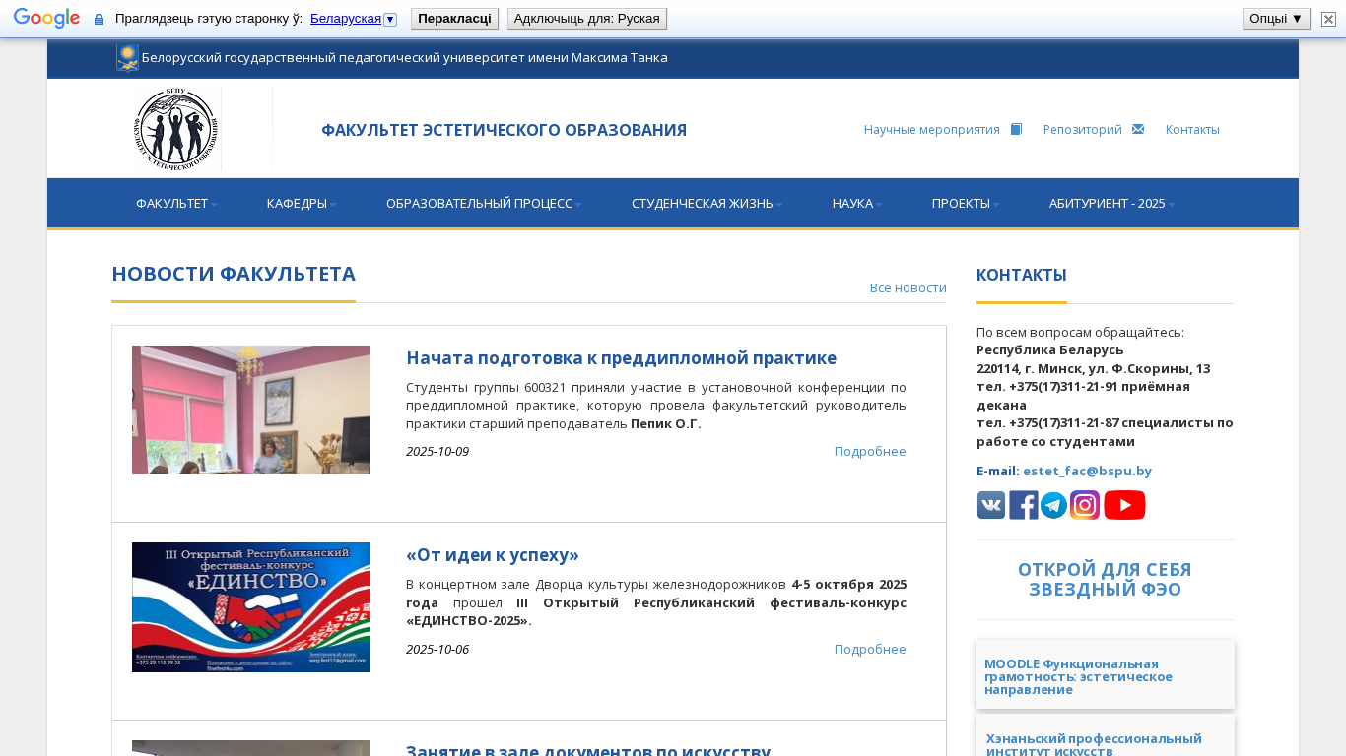Click the BSPU university emblem icon
Viewport: 1346px width, 756px height.
point(127,58)
